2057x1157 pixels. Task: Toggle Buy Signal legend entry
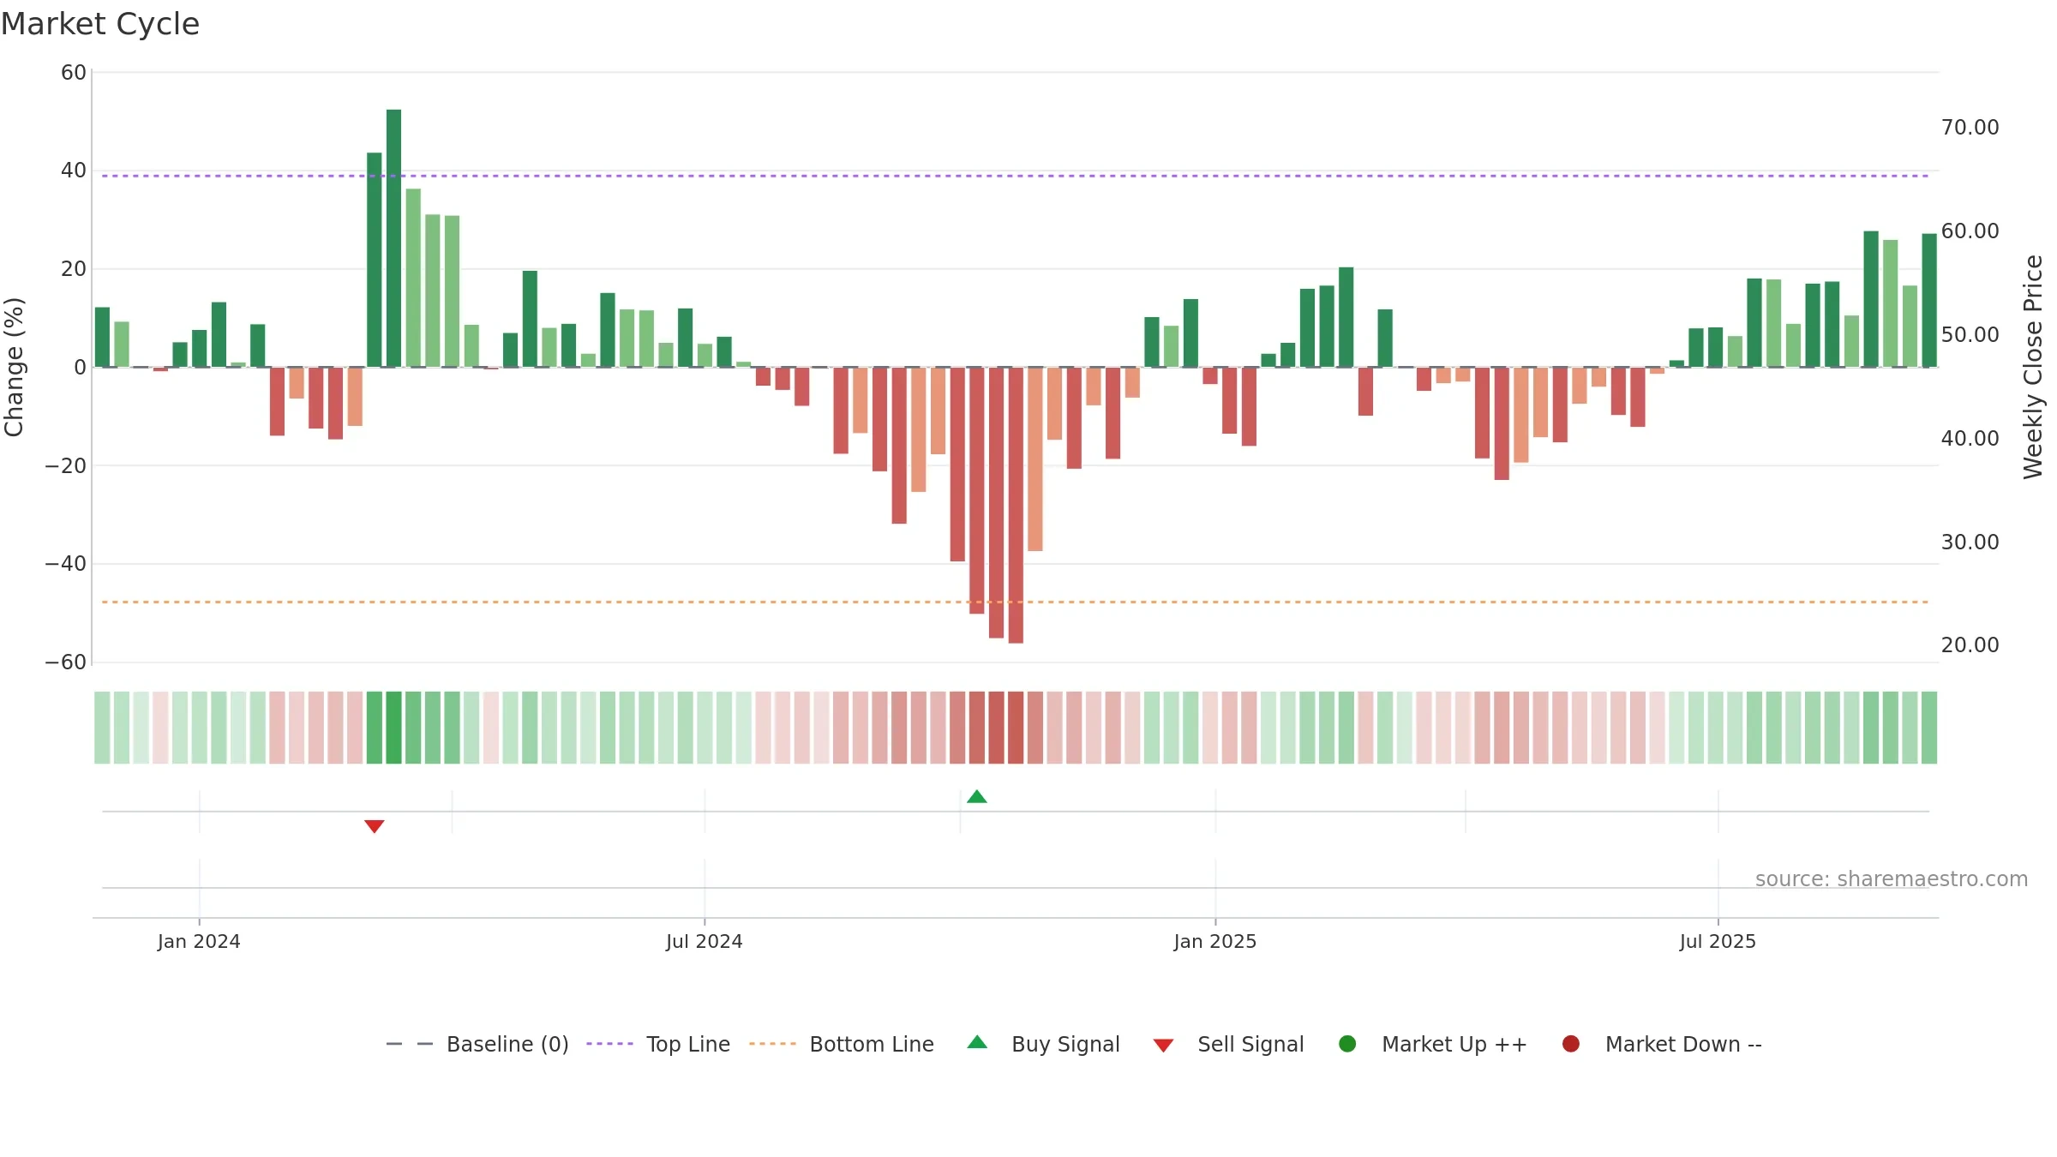point(1043,1044)
